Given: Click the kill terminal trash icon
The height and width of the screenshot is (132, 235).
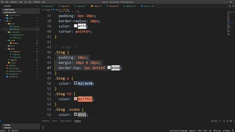Looking at the screenshot, I should [231, 121].
